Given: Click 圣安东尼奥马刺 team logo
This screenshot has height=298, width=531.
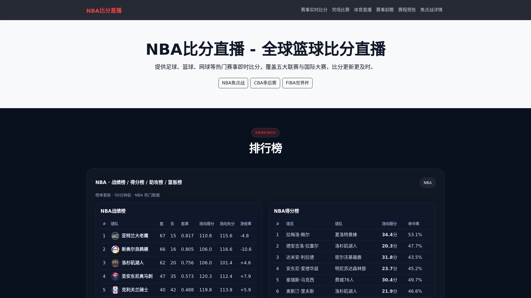Looking at the screenshot, I should [115, 276].
